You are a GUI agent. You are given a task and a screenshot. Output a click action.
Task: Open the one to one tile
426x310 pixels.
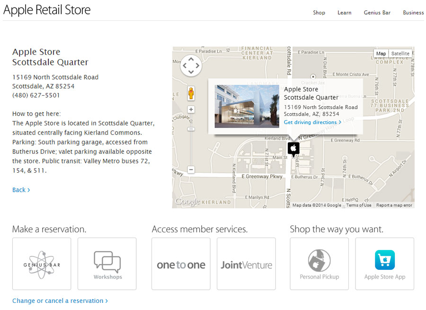pos(181,264)
